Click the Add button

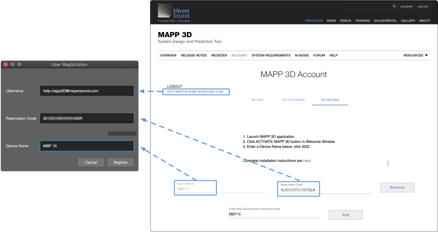click(346, 215)
